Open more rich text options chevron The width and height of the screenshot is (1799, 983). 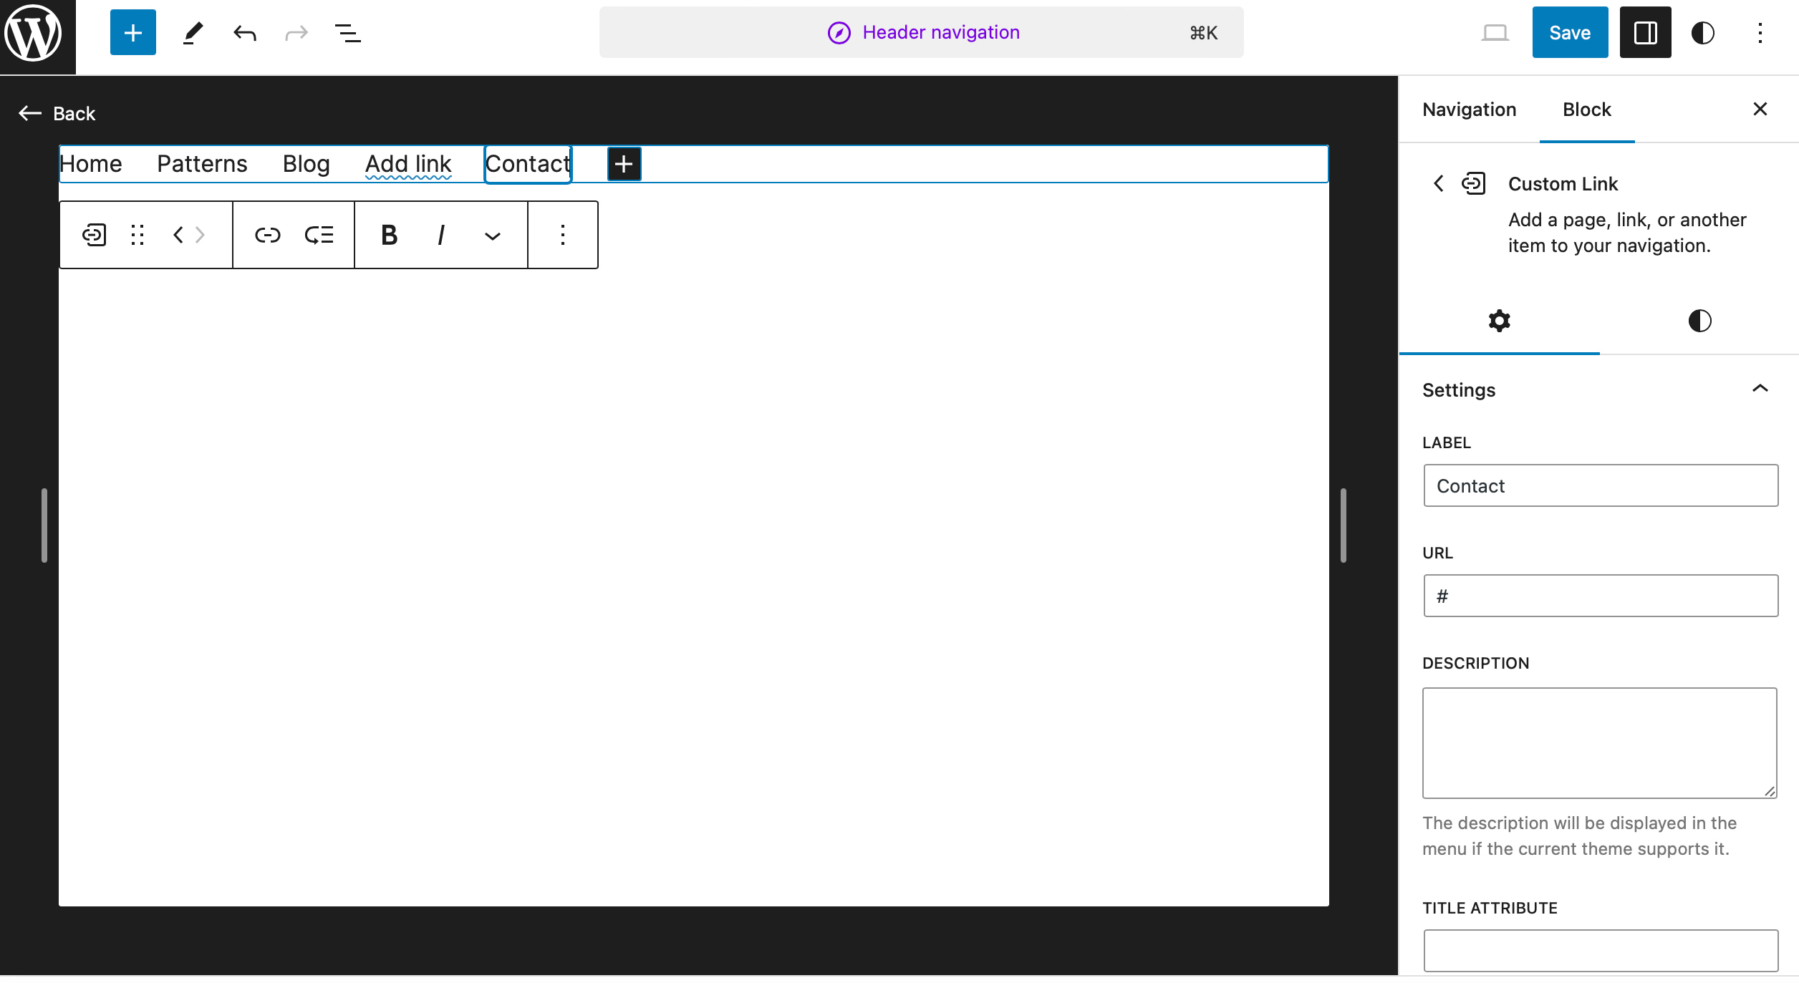pyautogui.click(x=493, y=235)
